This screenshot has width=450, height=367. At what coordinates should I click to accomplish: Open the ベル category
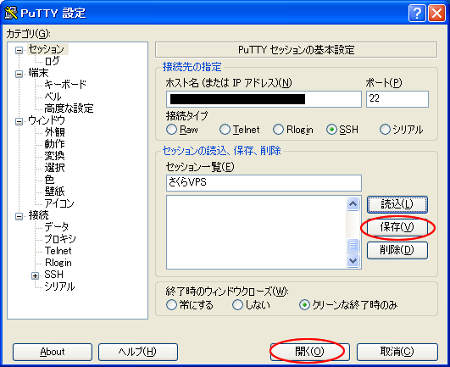53,97
